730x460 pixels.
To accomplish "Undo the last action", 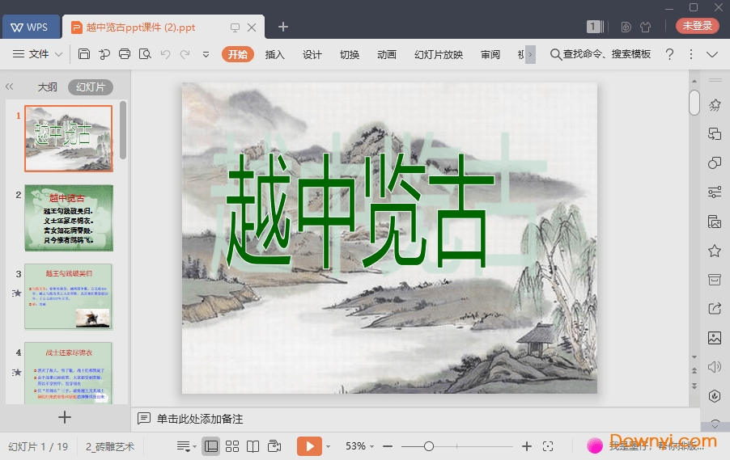I will click(x=165, y=54).
